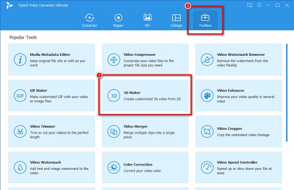The image size is (294, 190).
Task: Minimize the Tipard window
Action: tap(269, 5)
